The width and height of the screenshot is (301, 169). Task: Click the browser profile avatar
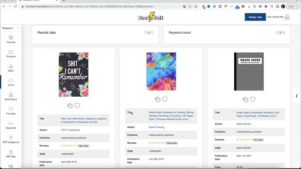(283, 7)
